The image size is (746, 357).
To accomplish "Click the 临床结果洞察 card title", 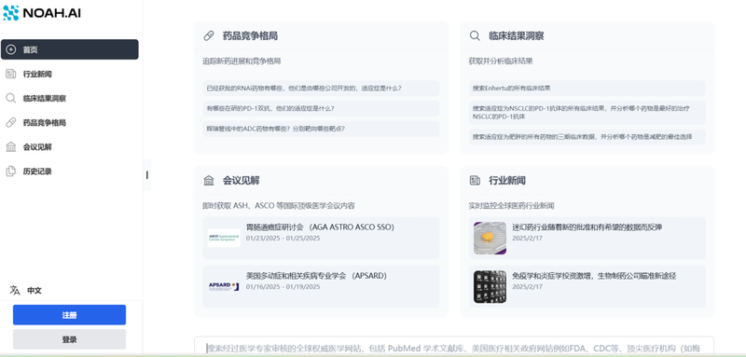I will [x=517, y=35].
